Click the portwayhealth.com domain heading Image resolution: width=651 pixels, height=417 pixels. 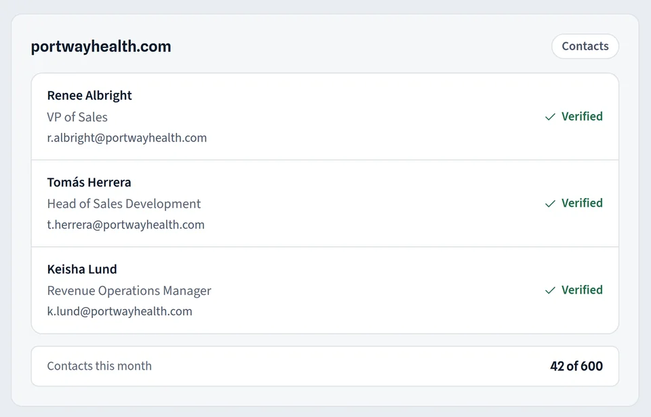101,47
